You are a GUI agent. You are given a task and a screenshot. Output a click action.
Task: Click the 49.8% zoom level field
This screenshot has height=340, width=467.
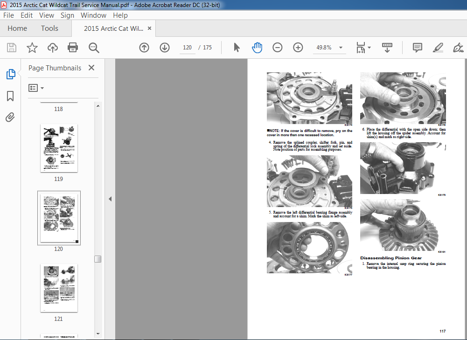pos(324,48)
